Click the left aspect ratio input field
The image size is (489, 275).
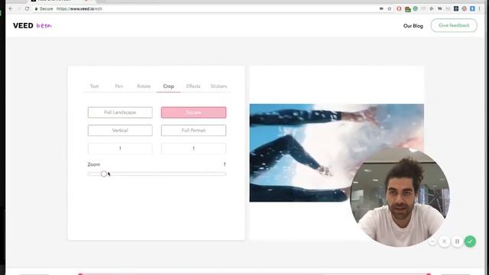click(120, 148)
